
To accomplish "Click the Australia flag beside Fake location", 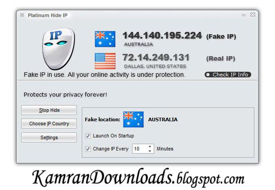I will point(133,119).
